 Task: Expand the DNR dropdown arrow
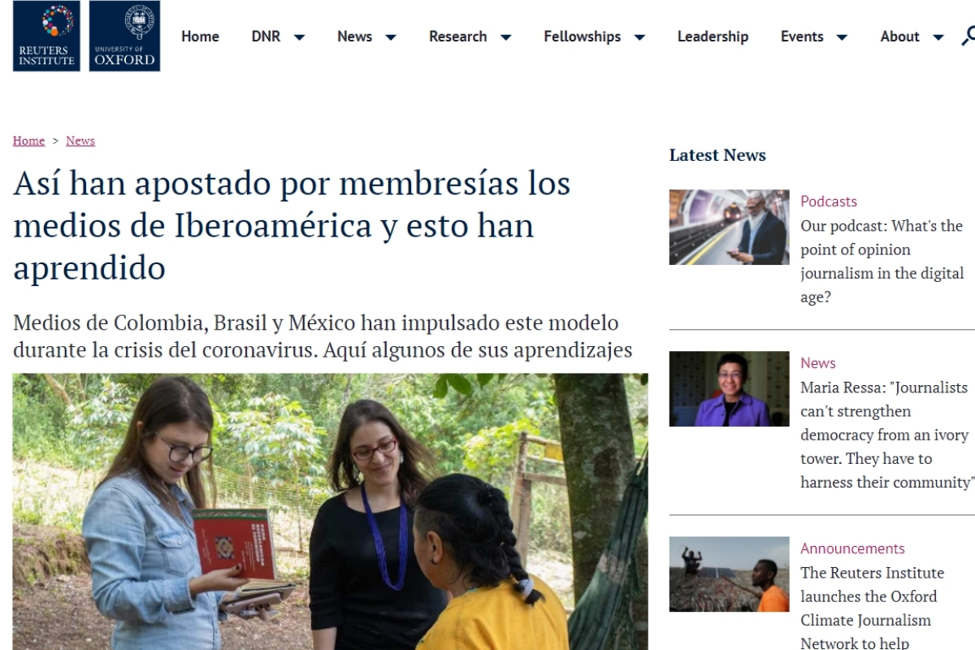(299, 37)
